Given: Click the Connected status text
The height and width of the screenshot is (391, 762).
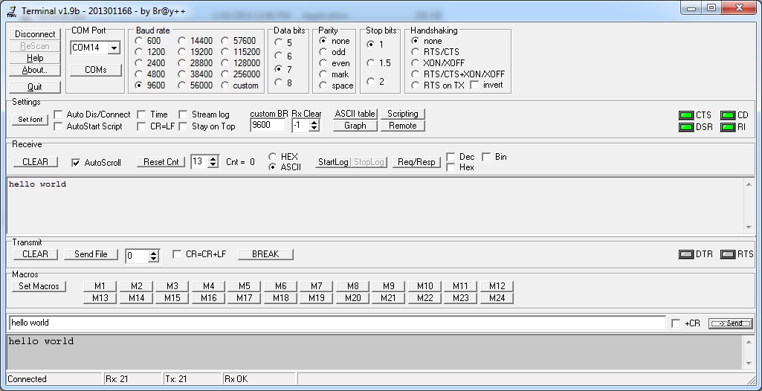Looking at the screenshot, I should click(x=28, y=379).
